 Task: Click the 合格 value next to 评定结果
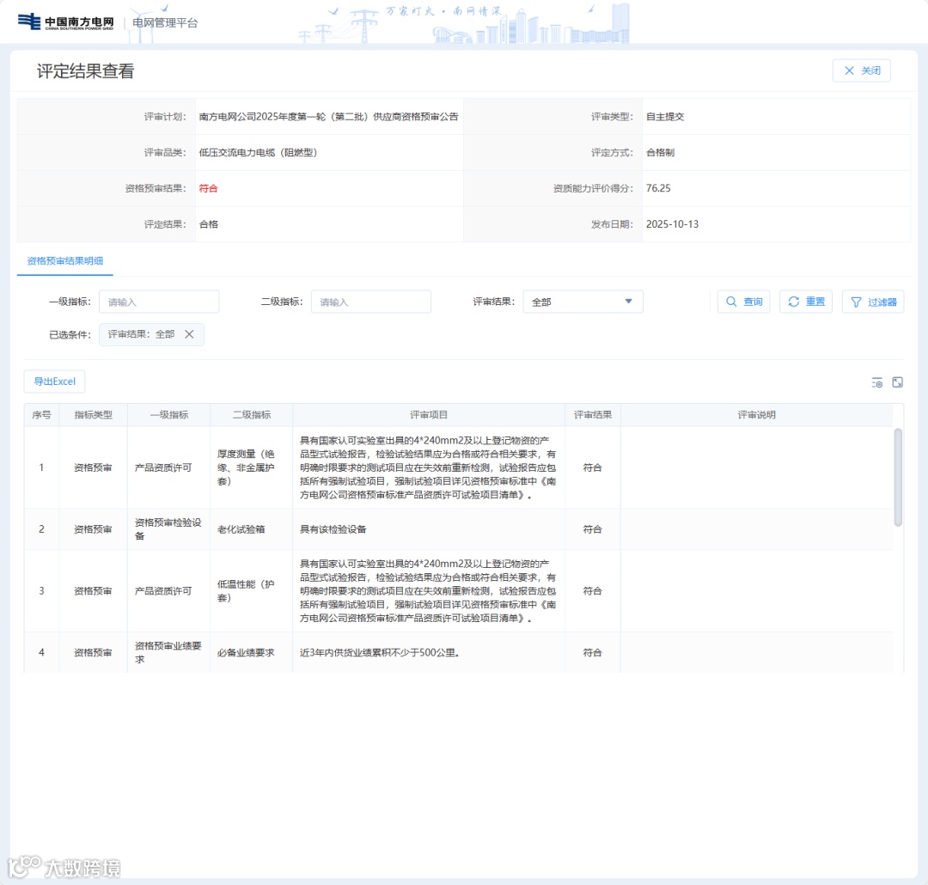coord(208,224)
